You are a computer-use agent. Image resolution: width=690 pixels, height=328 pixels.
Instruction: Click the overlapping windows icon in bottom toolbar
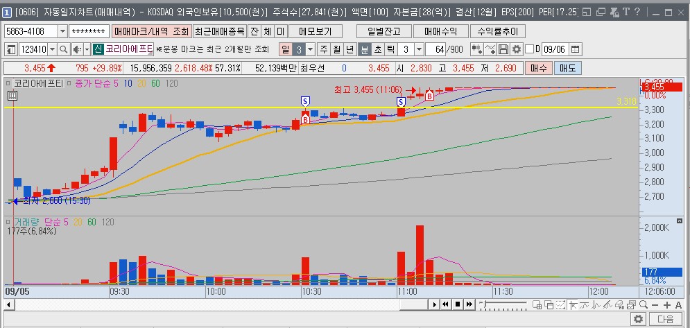coord(549,304)
